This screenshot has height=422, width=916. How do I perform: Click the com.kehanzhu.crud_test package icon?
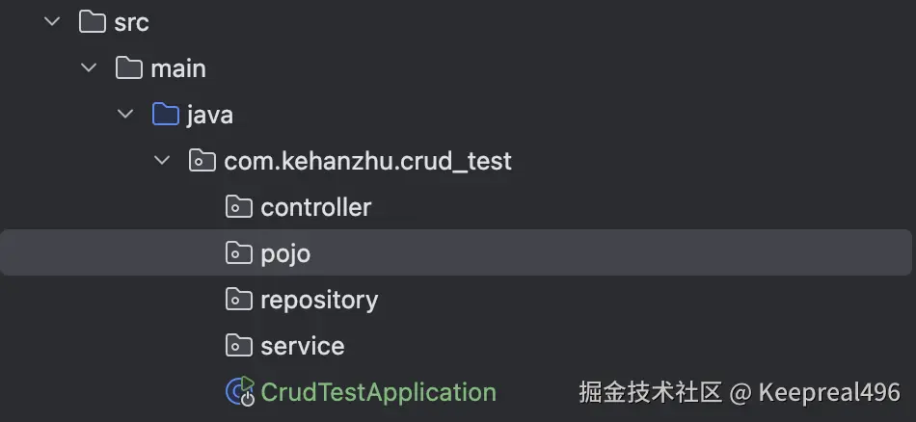(202, 161)
